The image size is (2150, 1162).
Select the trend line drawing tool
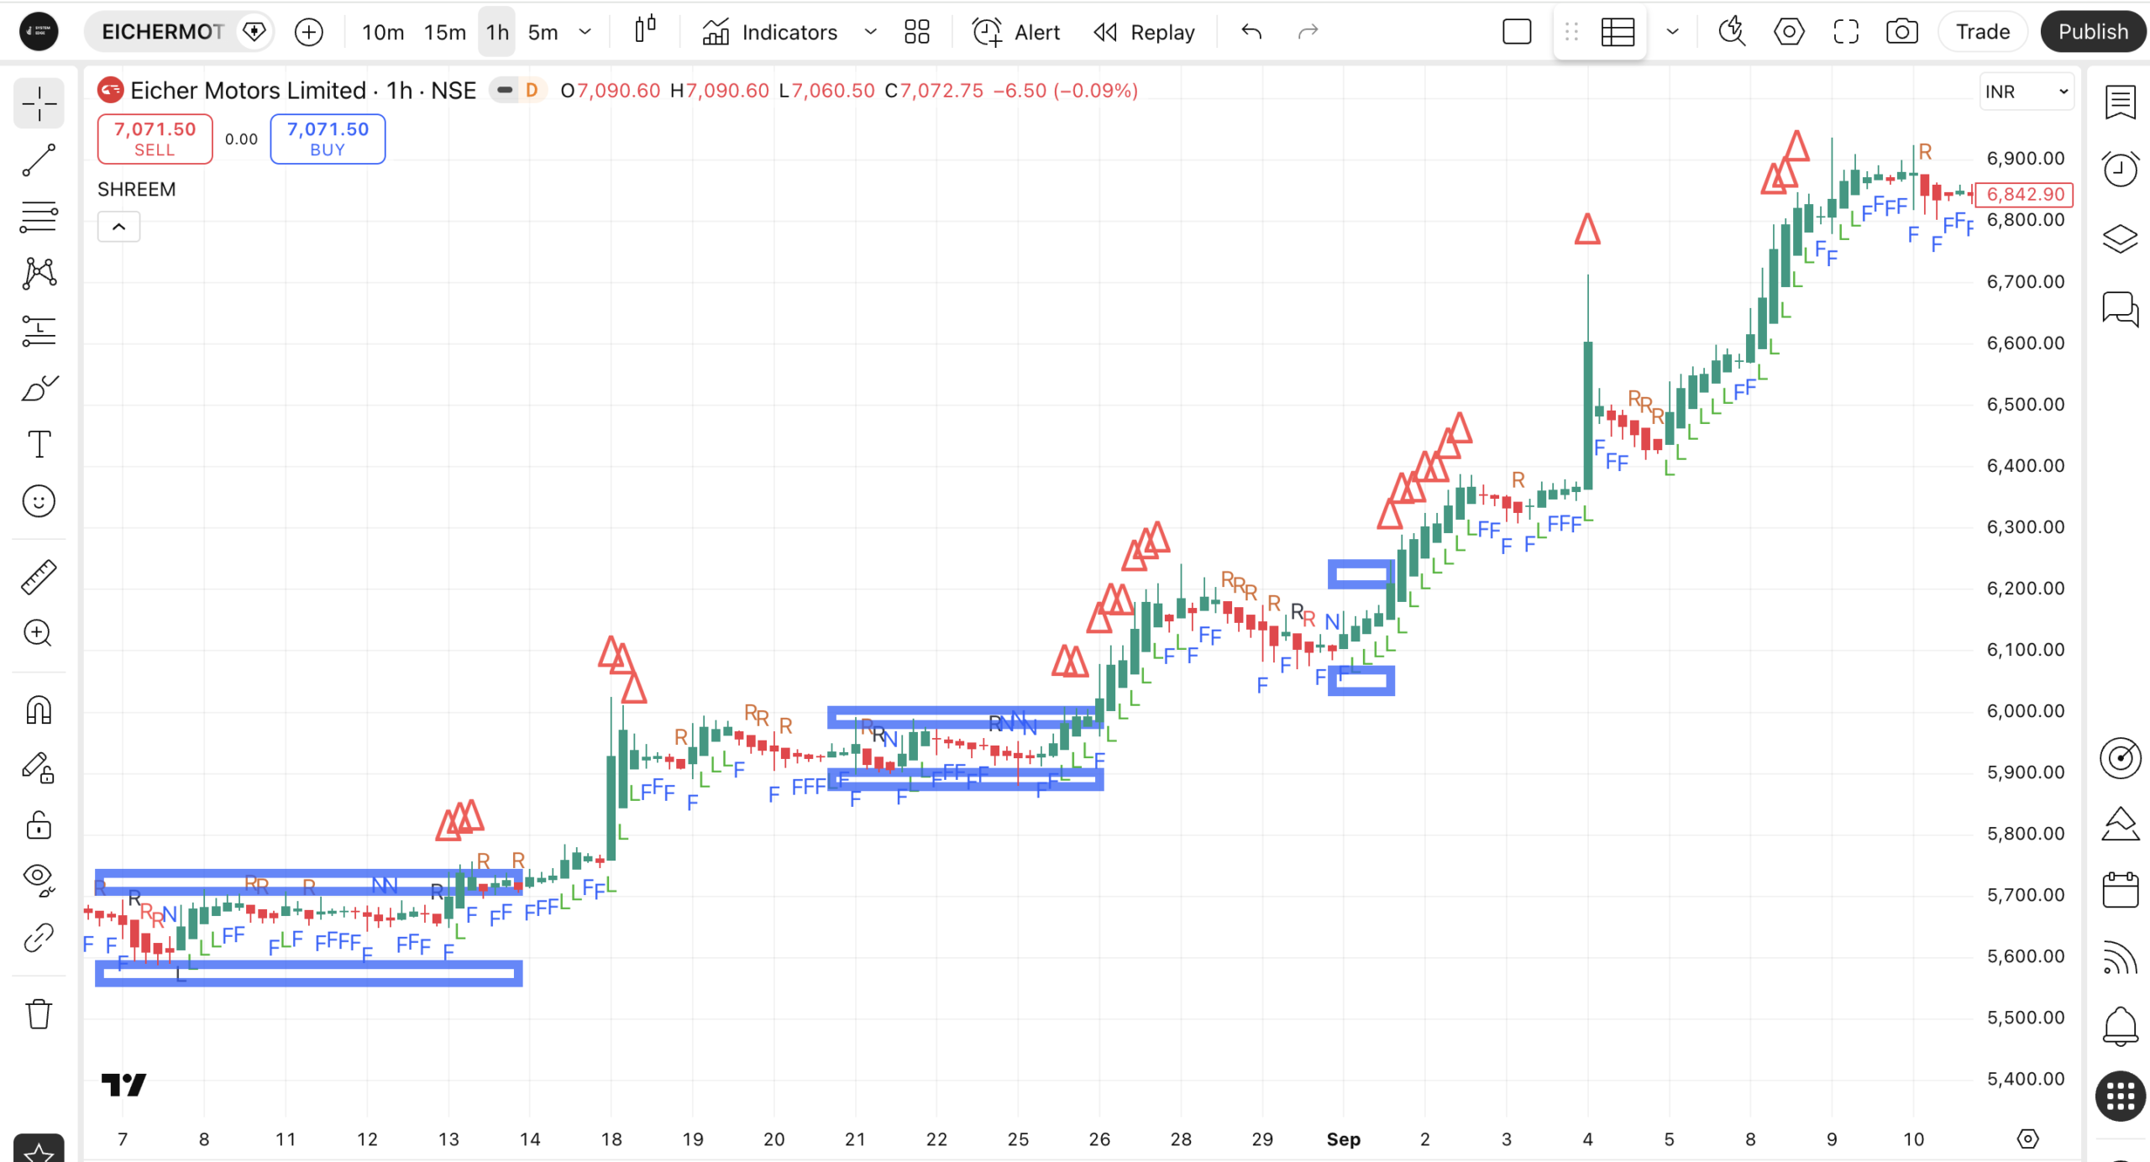(39, 160)
